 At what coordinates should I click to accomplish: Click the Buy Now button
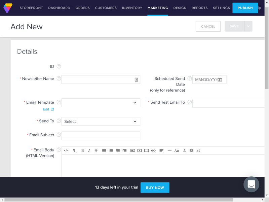(155, 188)
